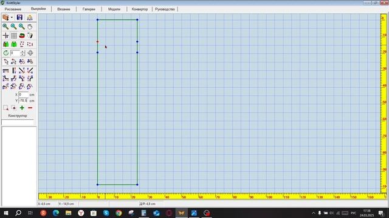The width and height of the screenshot is (389, 218).
Task: Choose the vertical line tool
Action: tap(13, 71)
